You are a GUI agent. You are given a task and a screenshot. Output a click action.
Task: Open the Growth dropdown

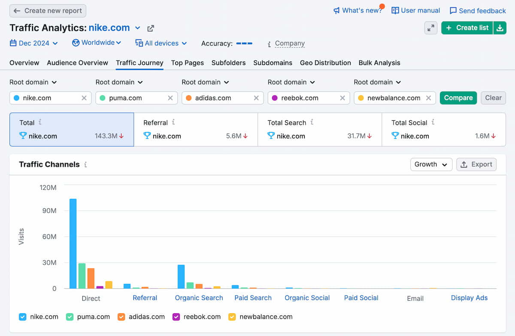[431, 165]
